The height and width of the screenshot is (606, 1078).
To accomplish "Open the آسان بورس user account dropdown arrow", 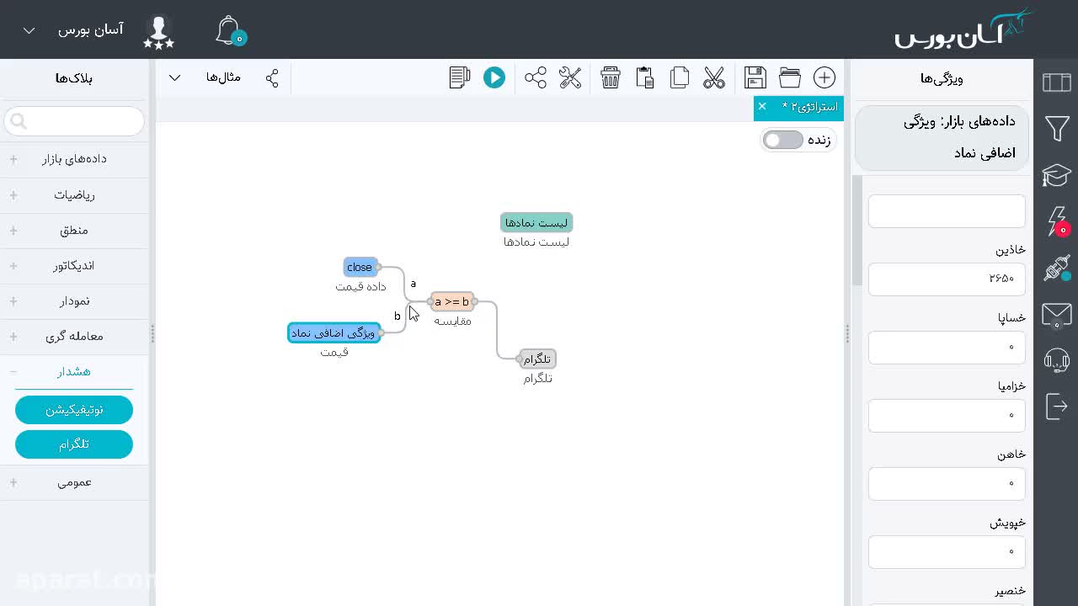I will point(29,30).
